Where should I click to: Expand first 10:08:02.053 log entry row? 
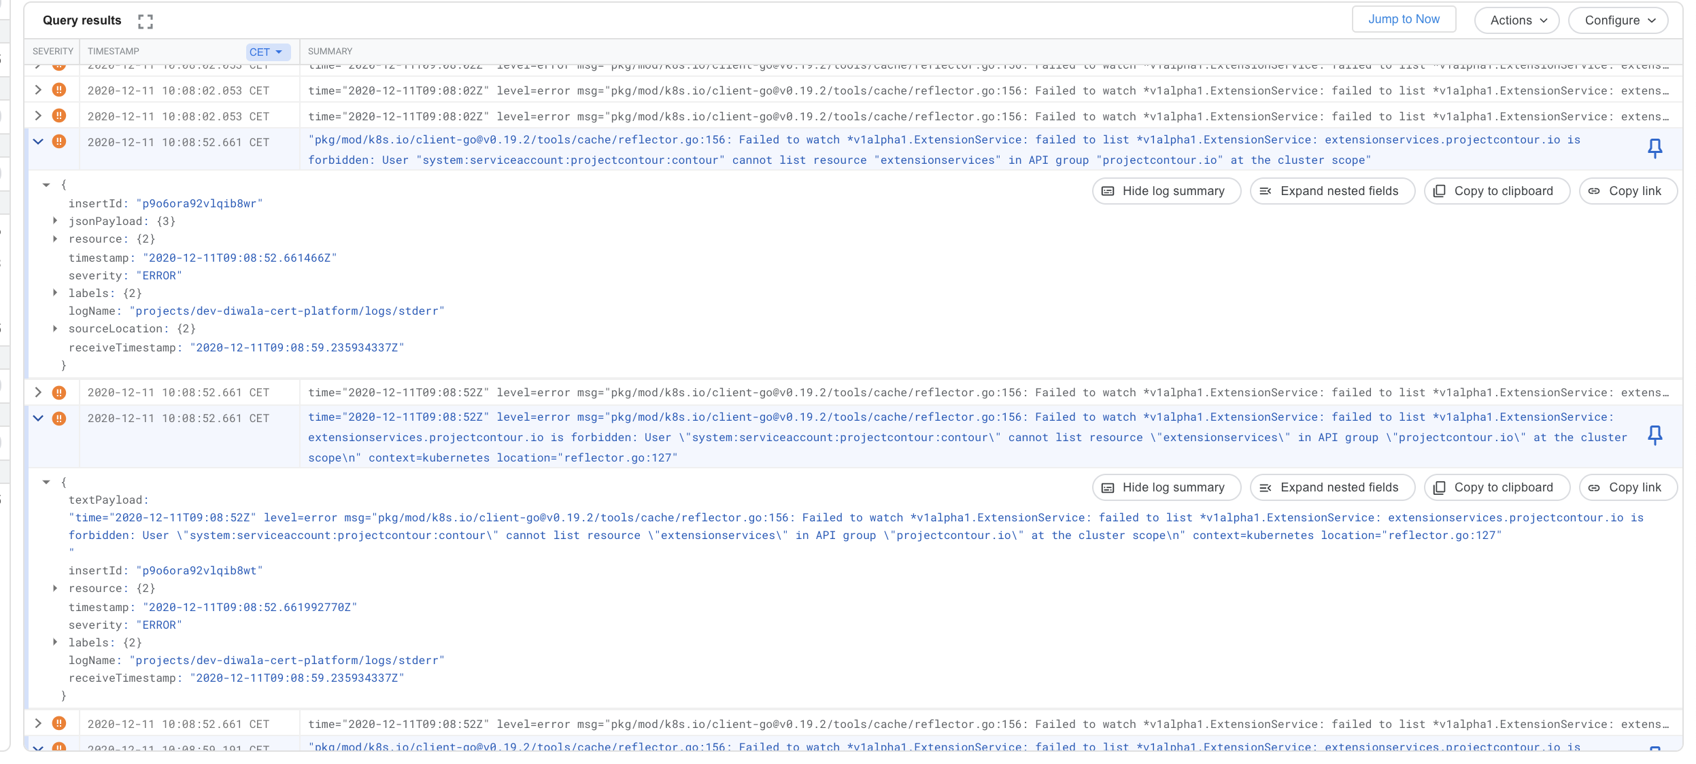[x=38, y=90]
